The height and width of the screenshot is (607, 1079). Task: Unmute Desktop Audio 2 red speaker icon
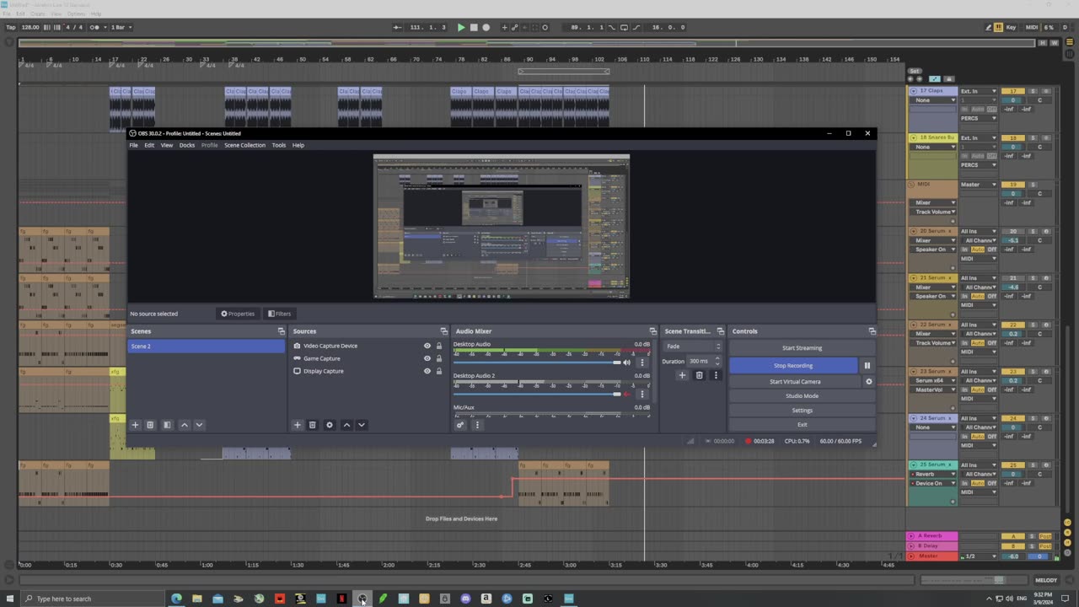tap(626, 394)
